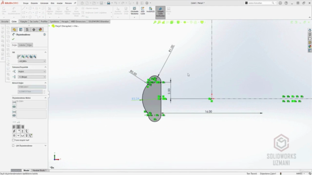Insert the diameter symbol in dimension text
The height and width of the screenshot is (175, 312).
tap(14, 131)
